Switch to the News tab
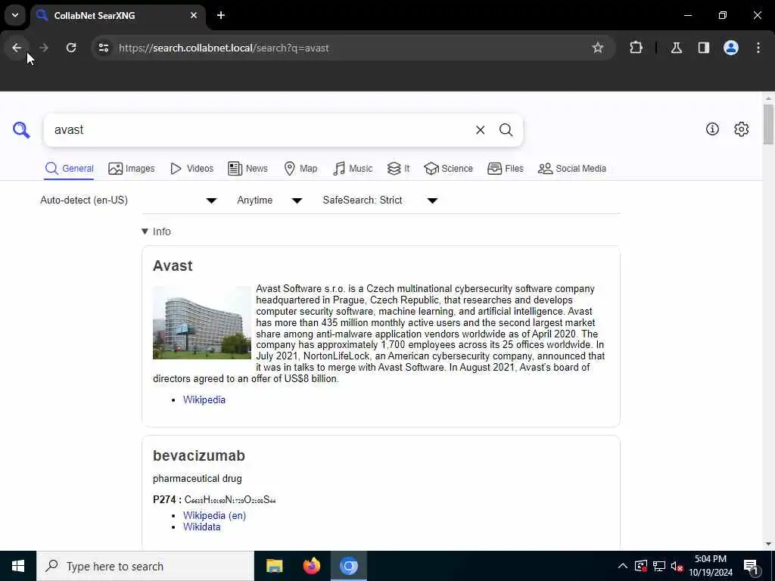 pyautogui.click(x=247, y=169)
